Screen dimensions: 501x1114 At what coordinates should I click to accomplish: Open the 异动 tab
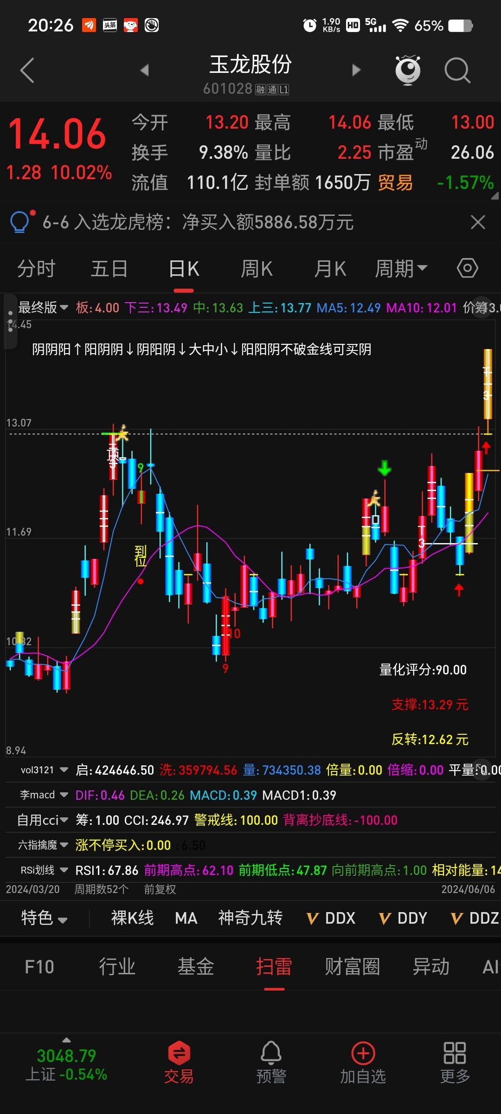pyautogui.click(x=431, y=967)
